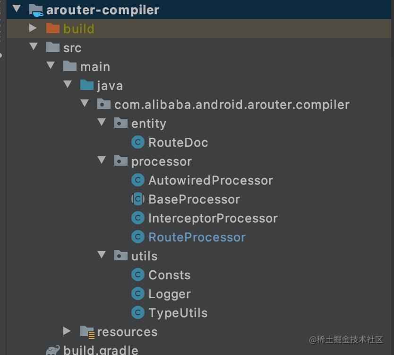Click the TypeUtils class icon

pyautogui.click(x=138, y=313)
